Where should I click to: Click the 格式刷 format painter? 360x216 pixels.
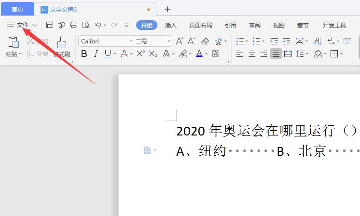[x=62, y=47]
